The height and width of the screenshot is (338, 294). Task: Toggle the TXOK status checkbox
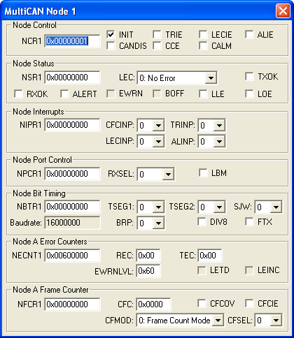coord(249,76)
